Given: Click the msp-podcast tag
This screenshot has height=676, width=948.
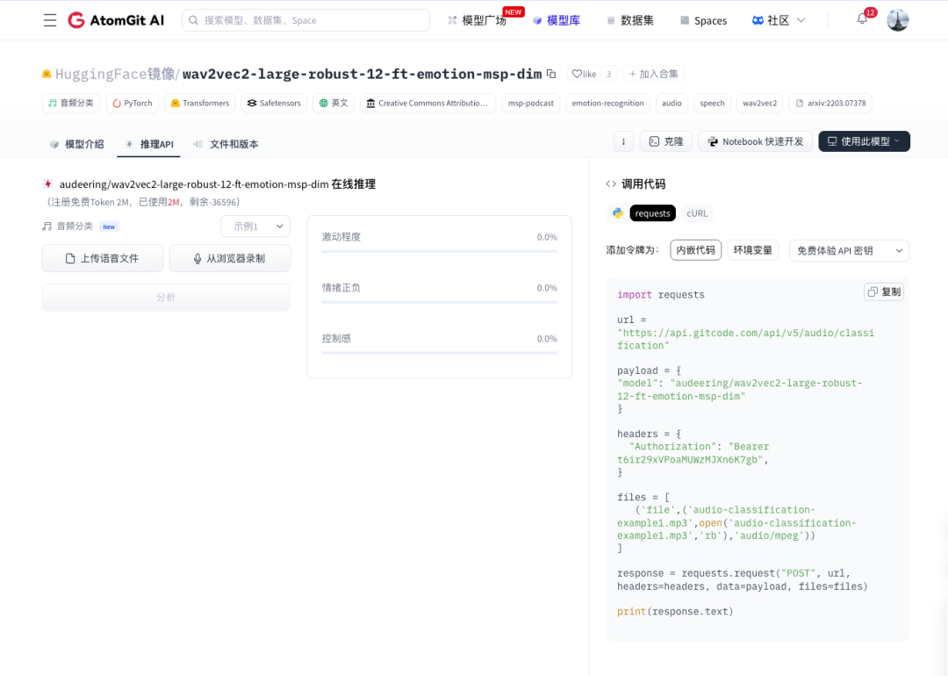Looking at the screenshot, I should click(531, 103).
